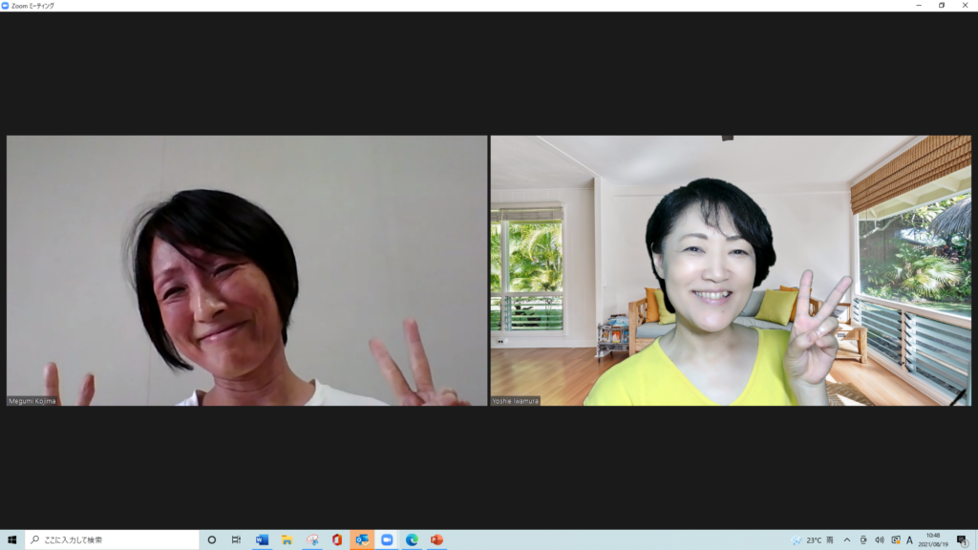
Task: Open the Zoom app in the taskbar
Action: pos(387,539)
